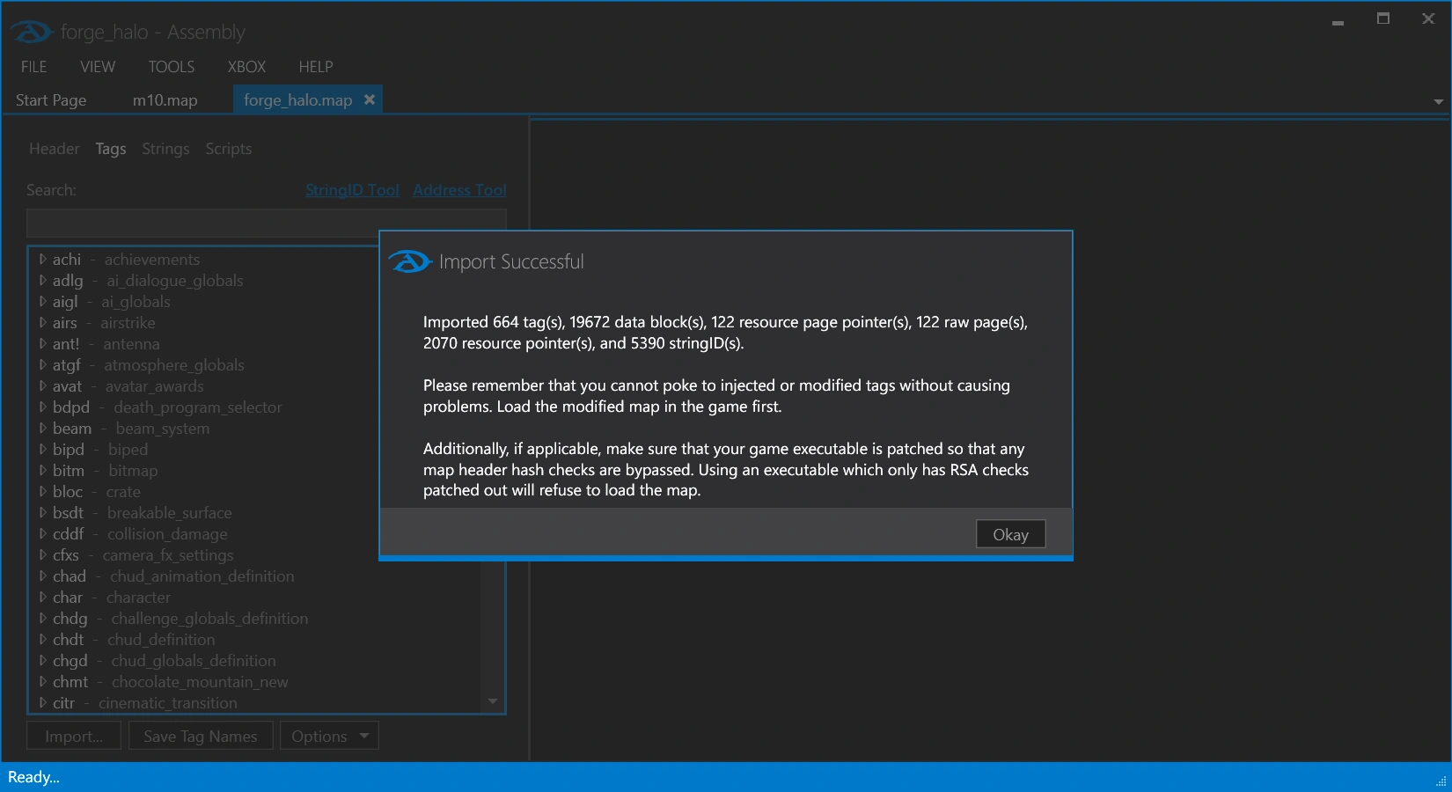Expand the beam beam_system group
Image resolution: width=1452 pixels, height=792 pixels.
[42, 429]
